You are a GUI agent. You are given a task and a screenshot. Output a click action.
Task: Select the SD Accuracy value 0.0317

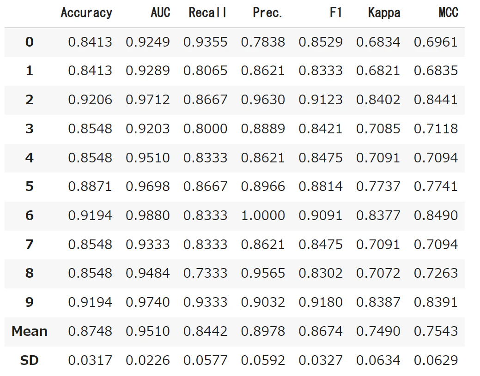coord(90,360)
